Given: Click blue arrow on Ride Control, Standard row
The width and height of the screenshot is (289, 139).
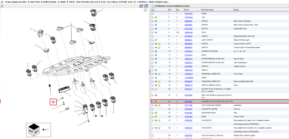Looking at the screenshot, I should (156, 21).
